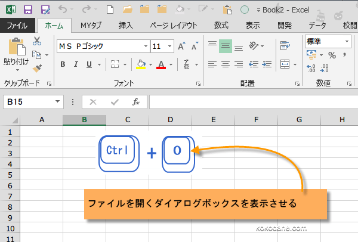
Task: Open the ファイル tab
Action: click(17, 25)
